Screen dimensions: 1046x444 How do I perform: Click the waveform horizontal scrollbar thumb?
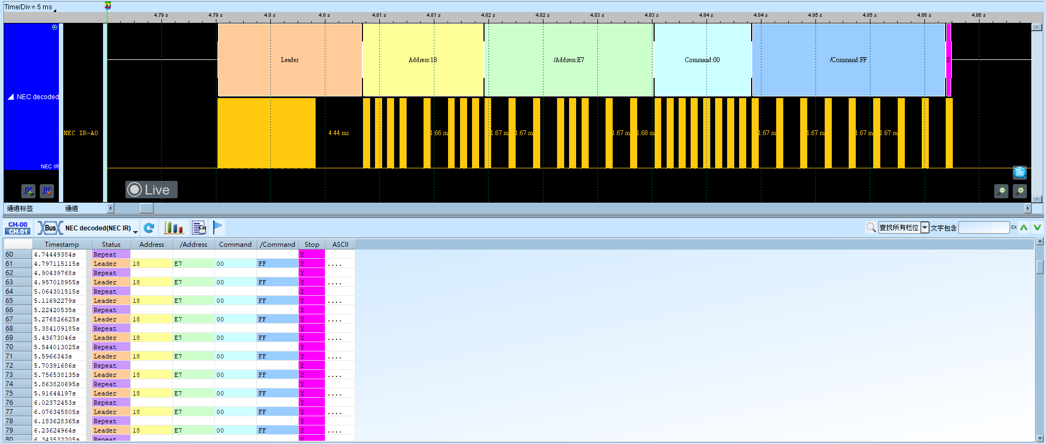click(x=147, y=208)
